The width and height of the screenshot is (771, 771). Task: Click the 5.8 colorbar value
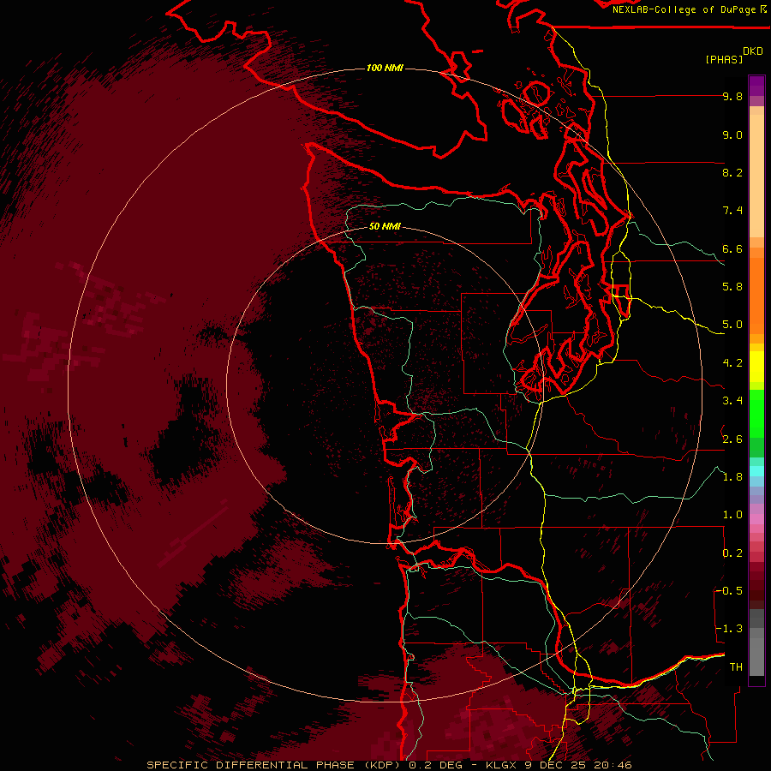pos(732,286)
